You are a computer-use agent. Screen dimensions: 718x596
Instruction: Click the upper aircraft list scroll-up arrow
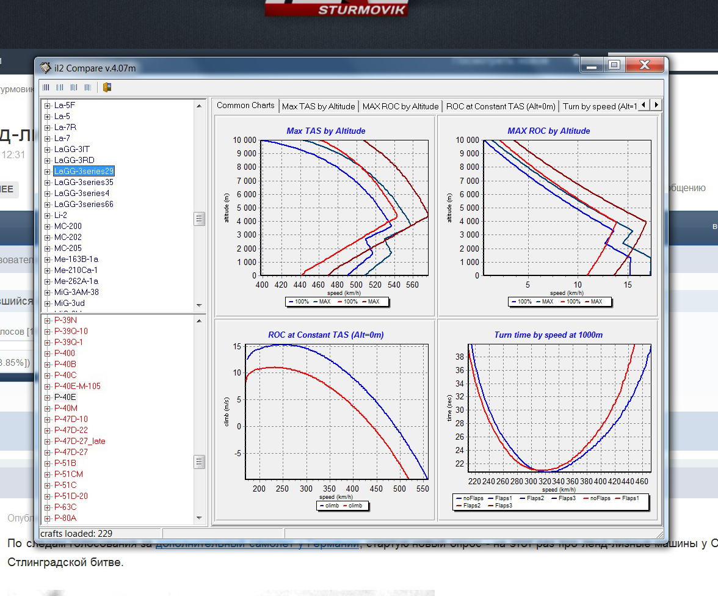(x=199, y=106)
